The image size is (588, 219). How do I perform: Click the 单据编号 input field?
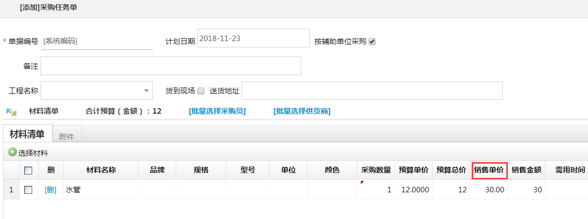[x=97, y=42]
